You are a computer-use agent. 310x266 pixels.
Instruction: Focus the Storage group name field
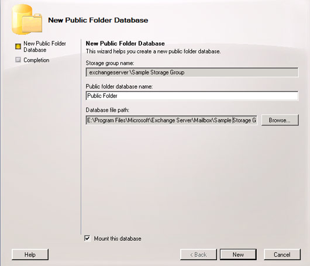(x=192, y=72)
